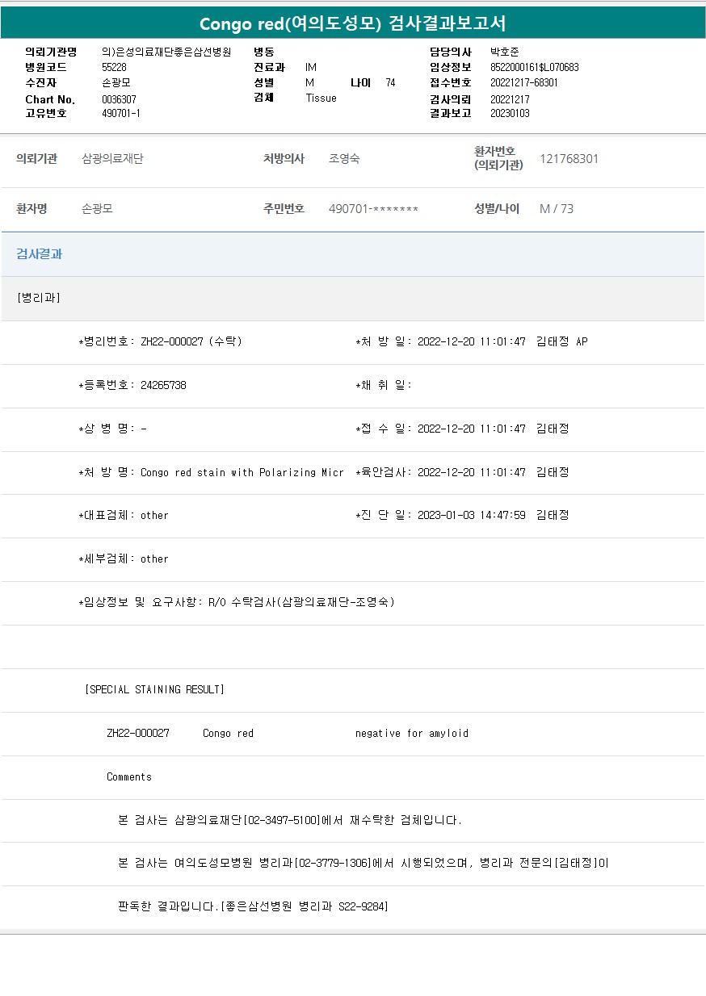Select institution name '의)은성의료재단좋은삼선병원'
The height and width of the screenshot is (996, 706).
click(x=166, y=52)
